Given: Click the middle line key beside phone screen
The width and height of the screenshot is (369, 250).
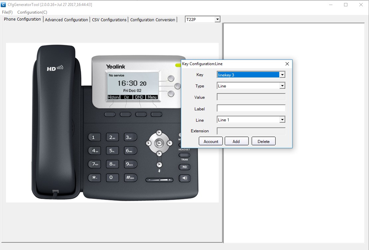Looking at the screenshot, I should pos(178,86).
